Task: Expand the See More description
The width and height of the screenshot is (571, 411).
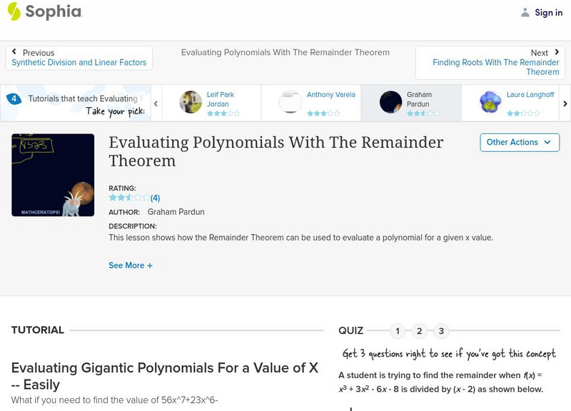Action: [x=130, y=265]
